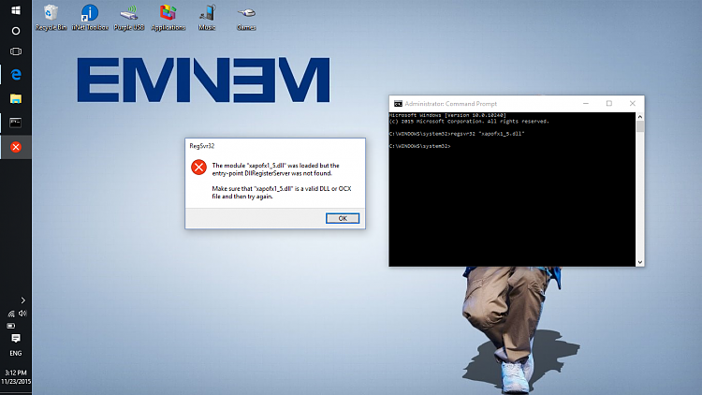Minimize the Command Prompt window
Viewport: 702px width, 395px height.
point(586,104)
